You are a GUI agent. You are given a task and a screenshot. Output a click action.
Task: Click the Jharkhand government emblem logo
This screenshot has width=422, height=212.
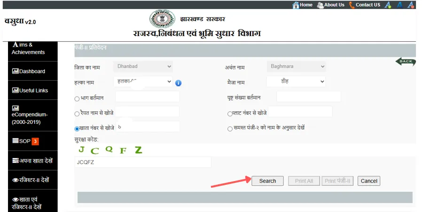click(x=162, y=19)
